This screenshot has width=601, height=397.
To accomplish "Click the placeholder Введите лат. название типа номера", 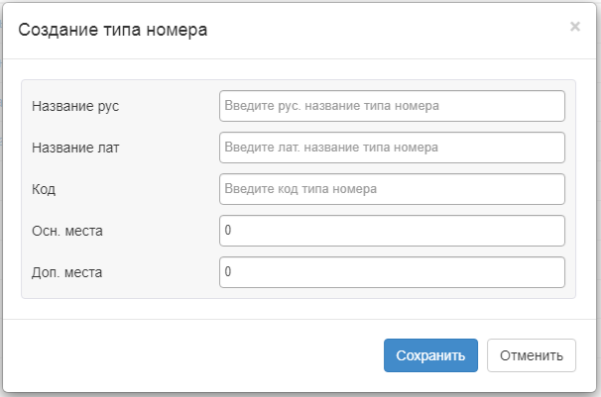I will pyautogui.click(x=331, y=148).
